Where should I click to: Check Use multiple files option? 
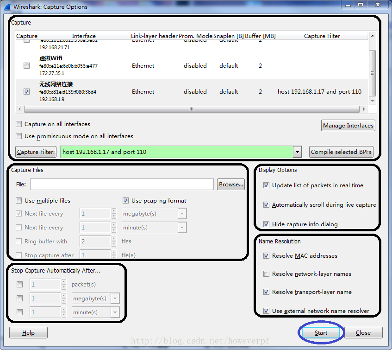click(x=19, y=201)
